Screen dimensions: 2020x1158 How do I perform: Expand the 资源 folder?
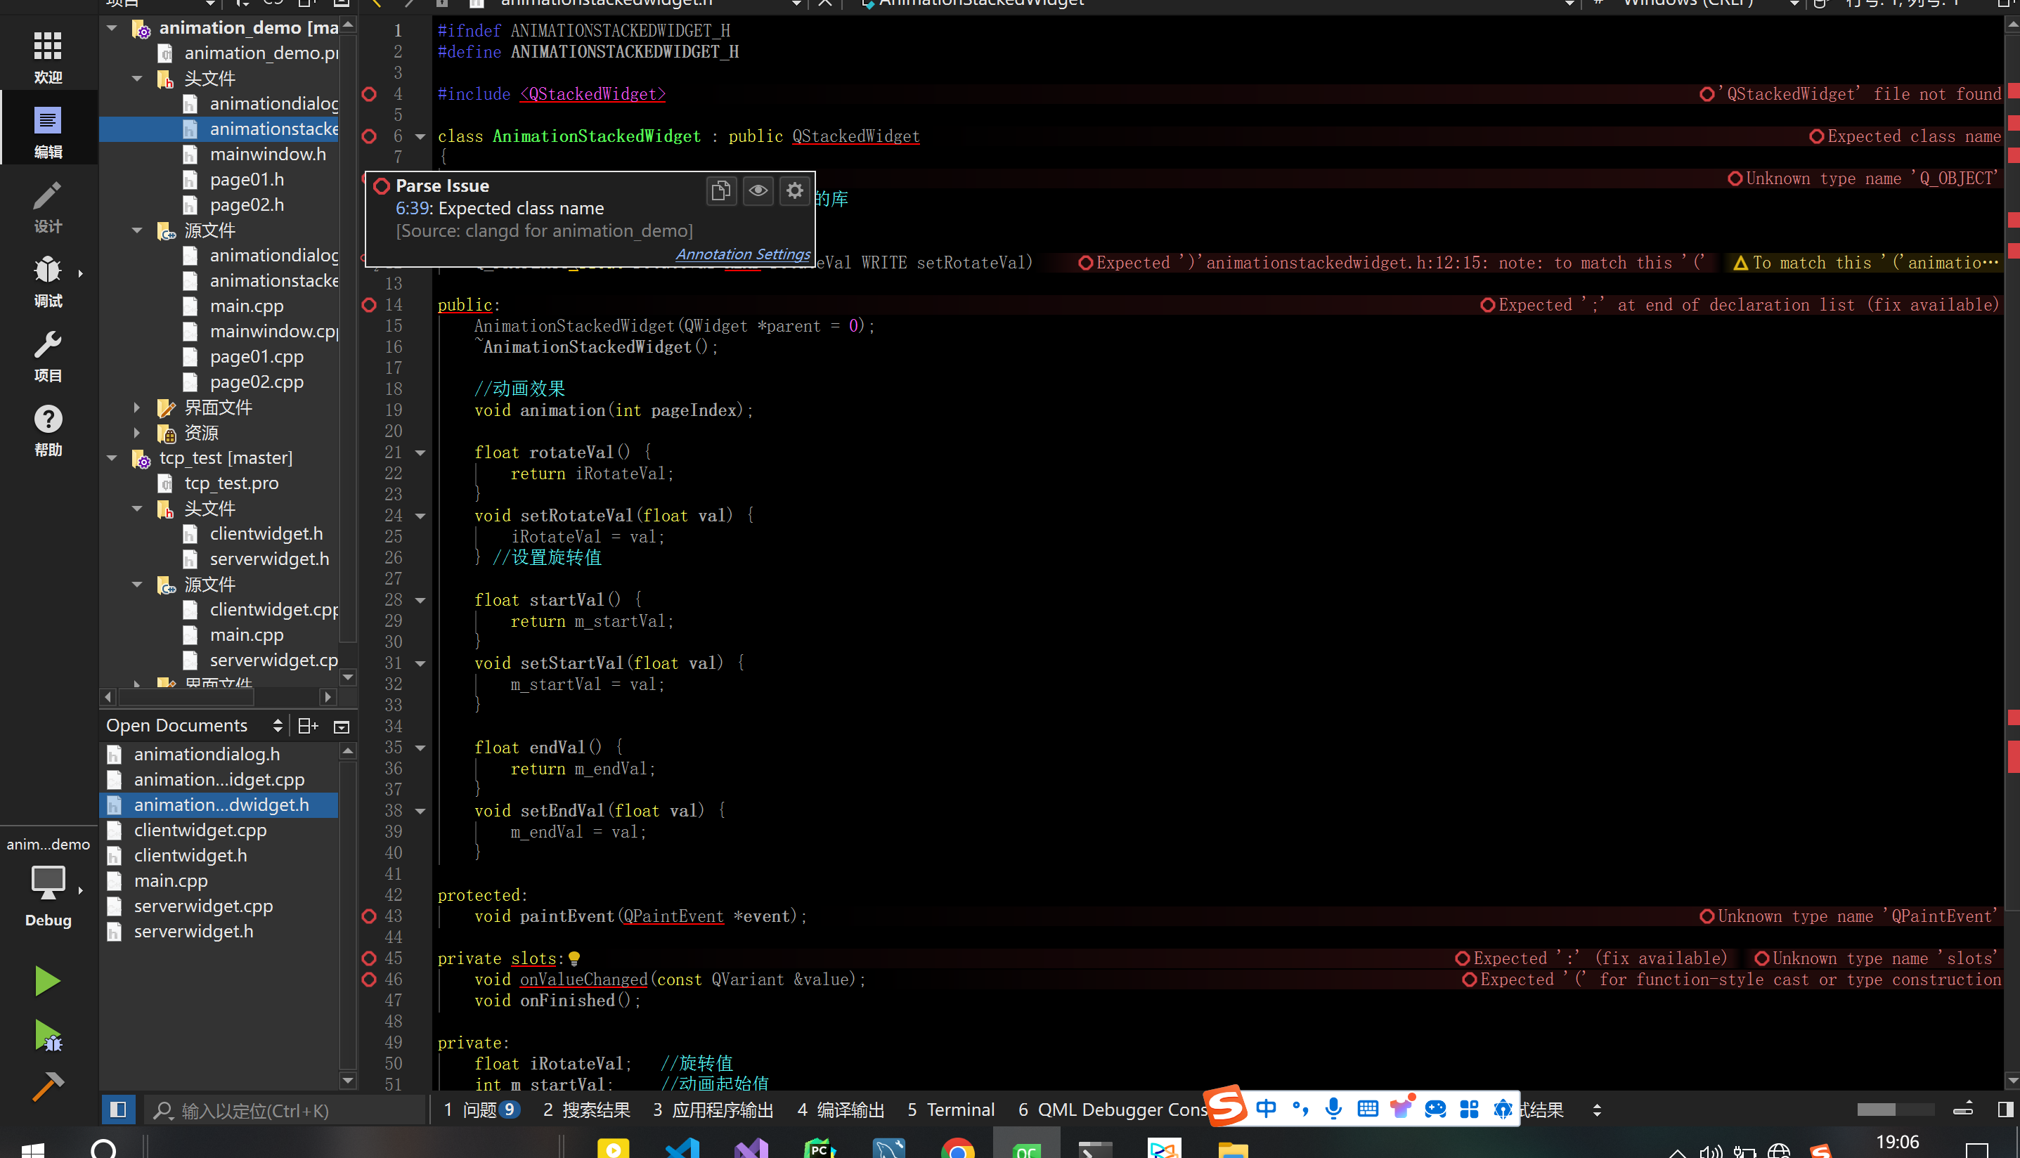(137, 433)
